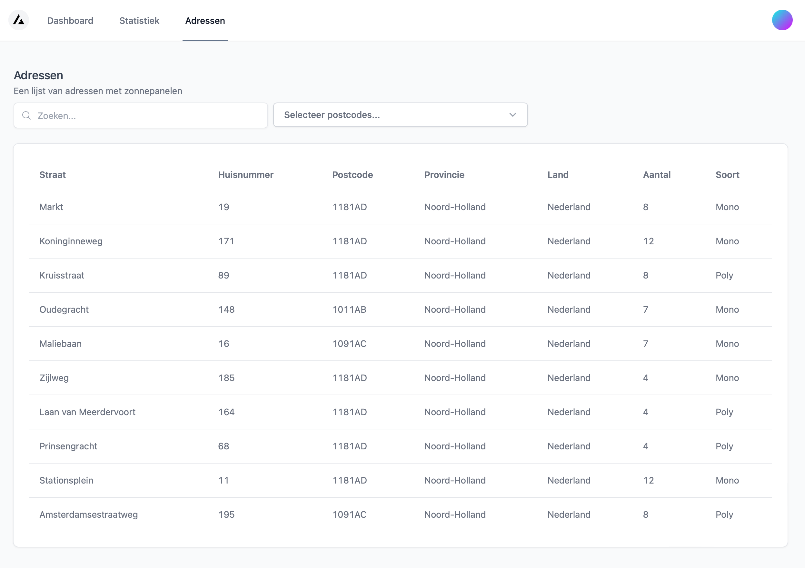Open the Selecteer postcodes dropdown
This screenshot has height=568, width=805.
[400, 114]
